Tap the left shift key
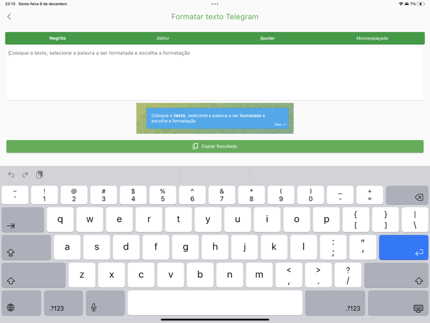Image resolution: width=430 pixels, height=323 pixels. 34,275
